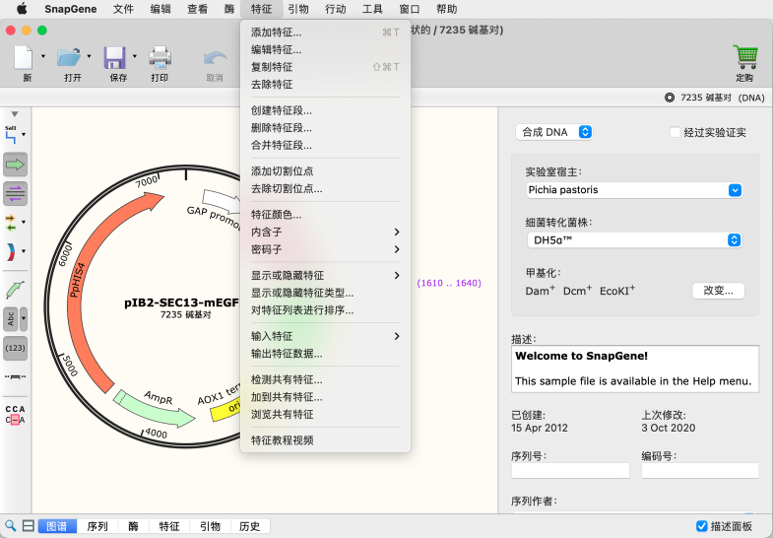Collapse sidebar with top triangle arrow
773x538 pixels.
[15, 114]
